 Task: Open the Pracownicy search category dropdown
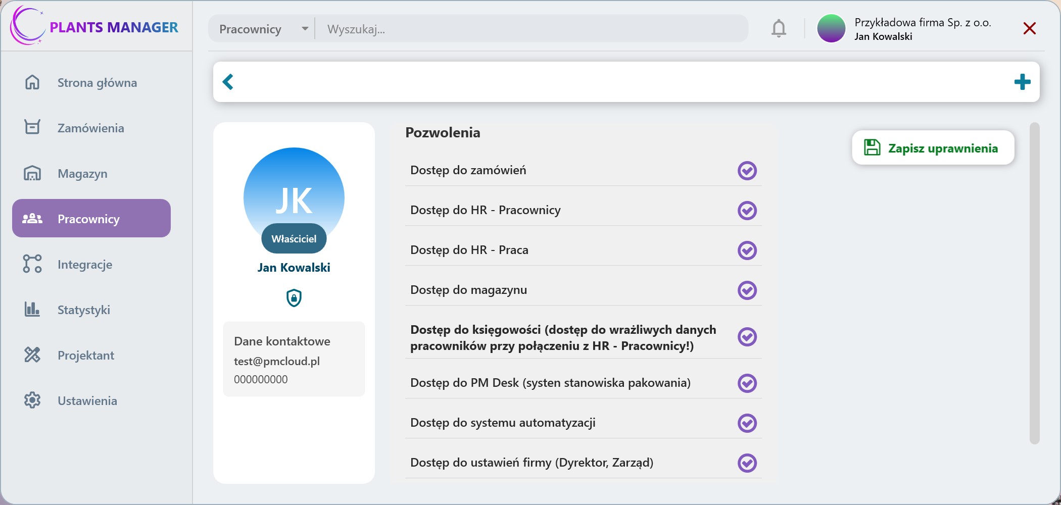coord(263,29)
